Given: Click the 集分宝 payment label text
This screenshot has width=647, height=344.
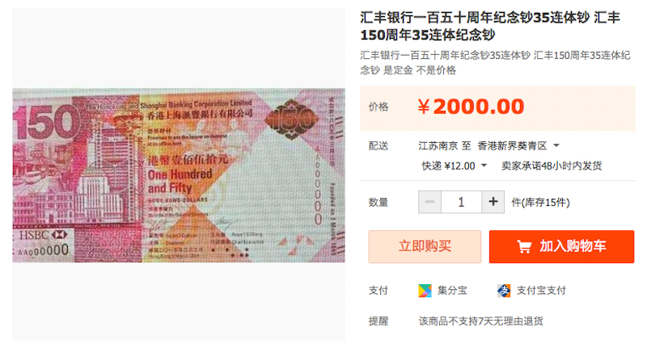Looking at the screenshot, I should click(x=452, y=291).
